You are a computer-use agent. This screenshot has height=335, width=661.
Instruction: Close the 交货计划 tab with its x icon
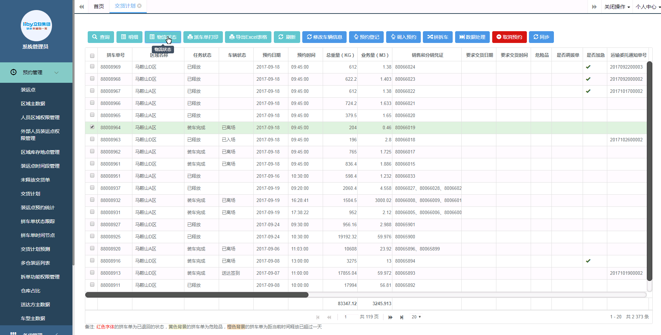coord(139,6)
